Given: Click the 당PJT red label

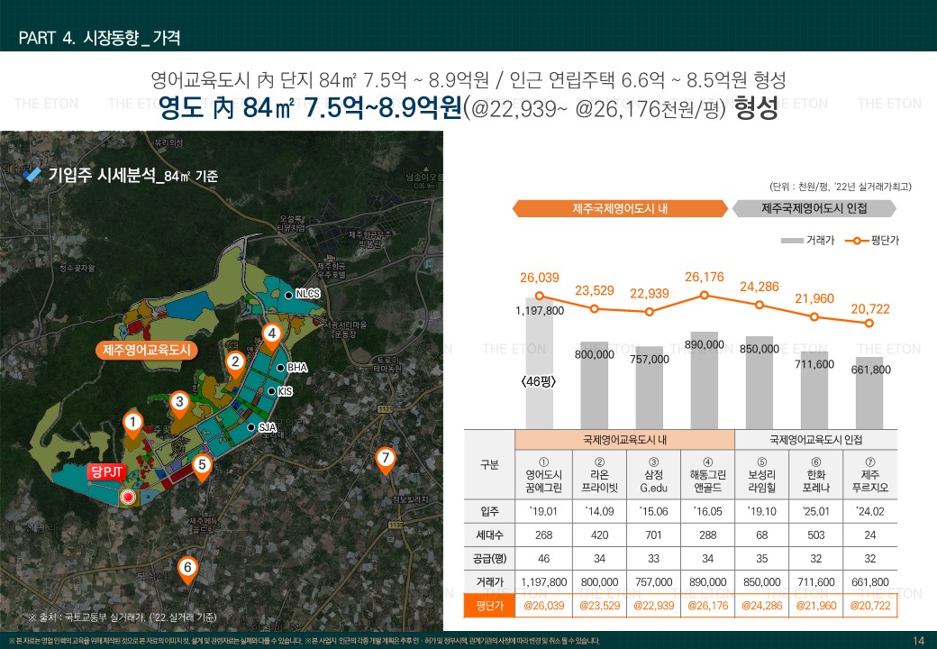Looking at the screenshot, I should (105, 471).
